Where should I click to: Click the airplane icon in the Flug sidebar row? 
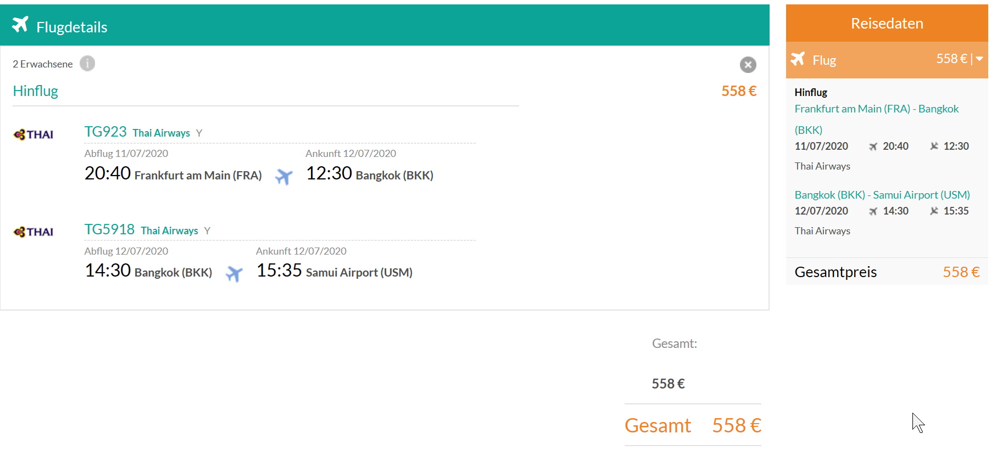798,59
